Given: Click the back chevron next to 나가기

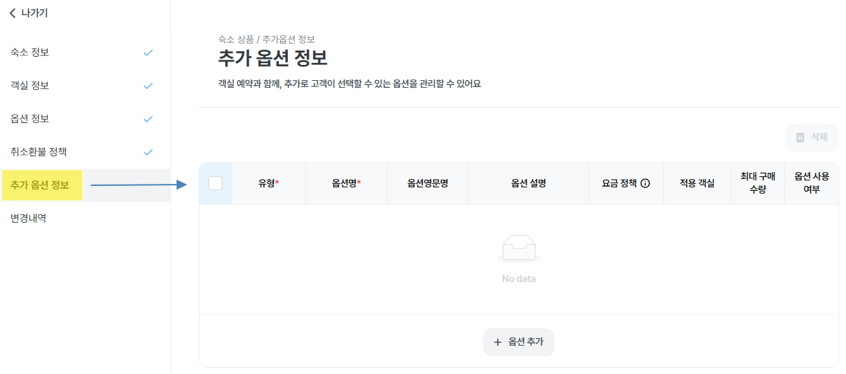Looking at the screenshot, I should click(12, 13).
